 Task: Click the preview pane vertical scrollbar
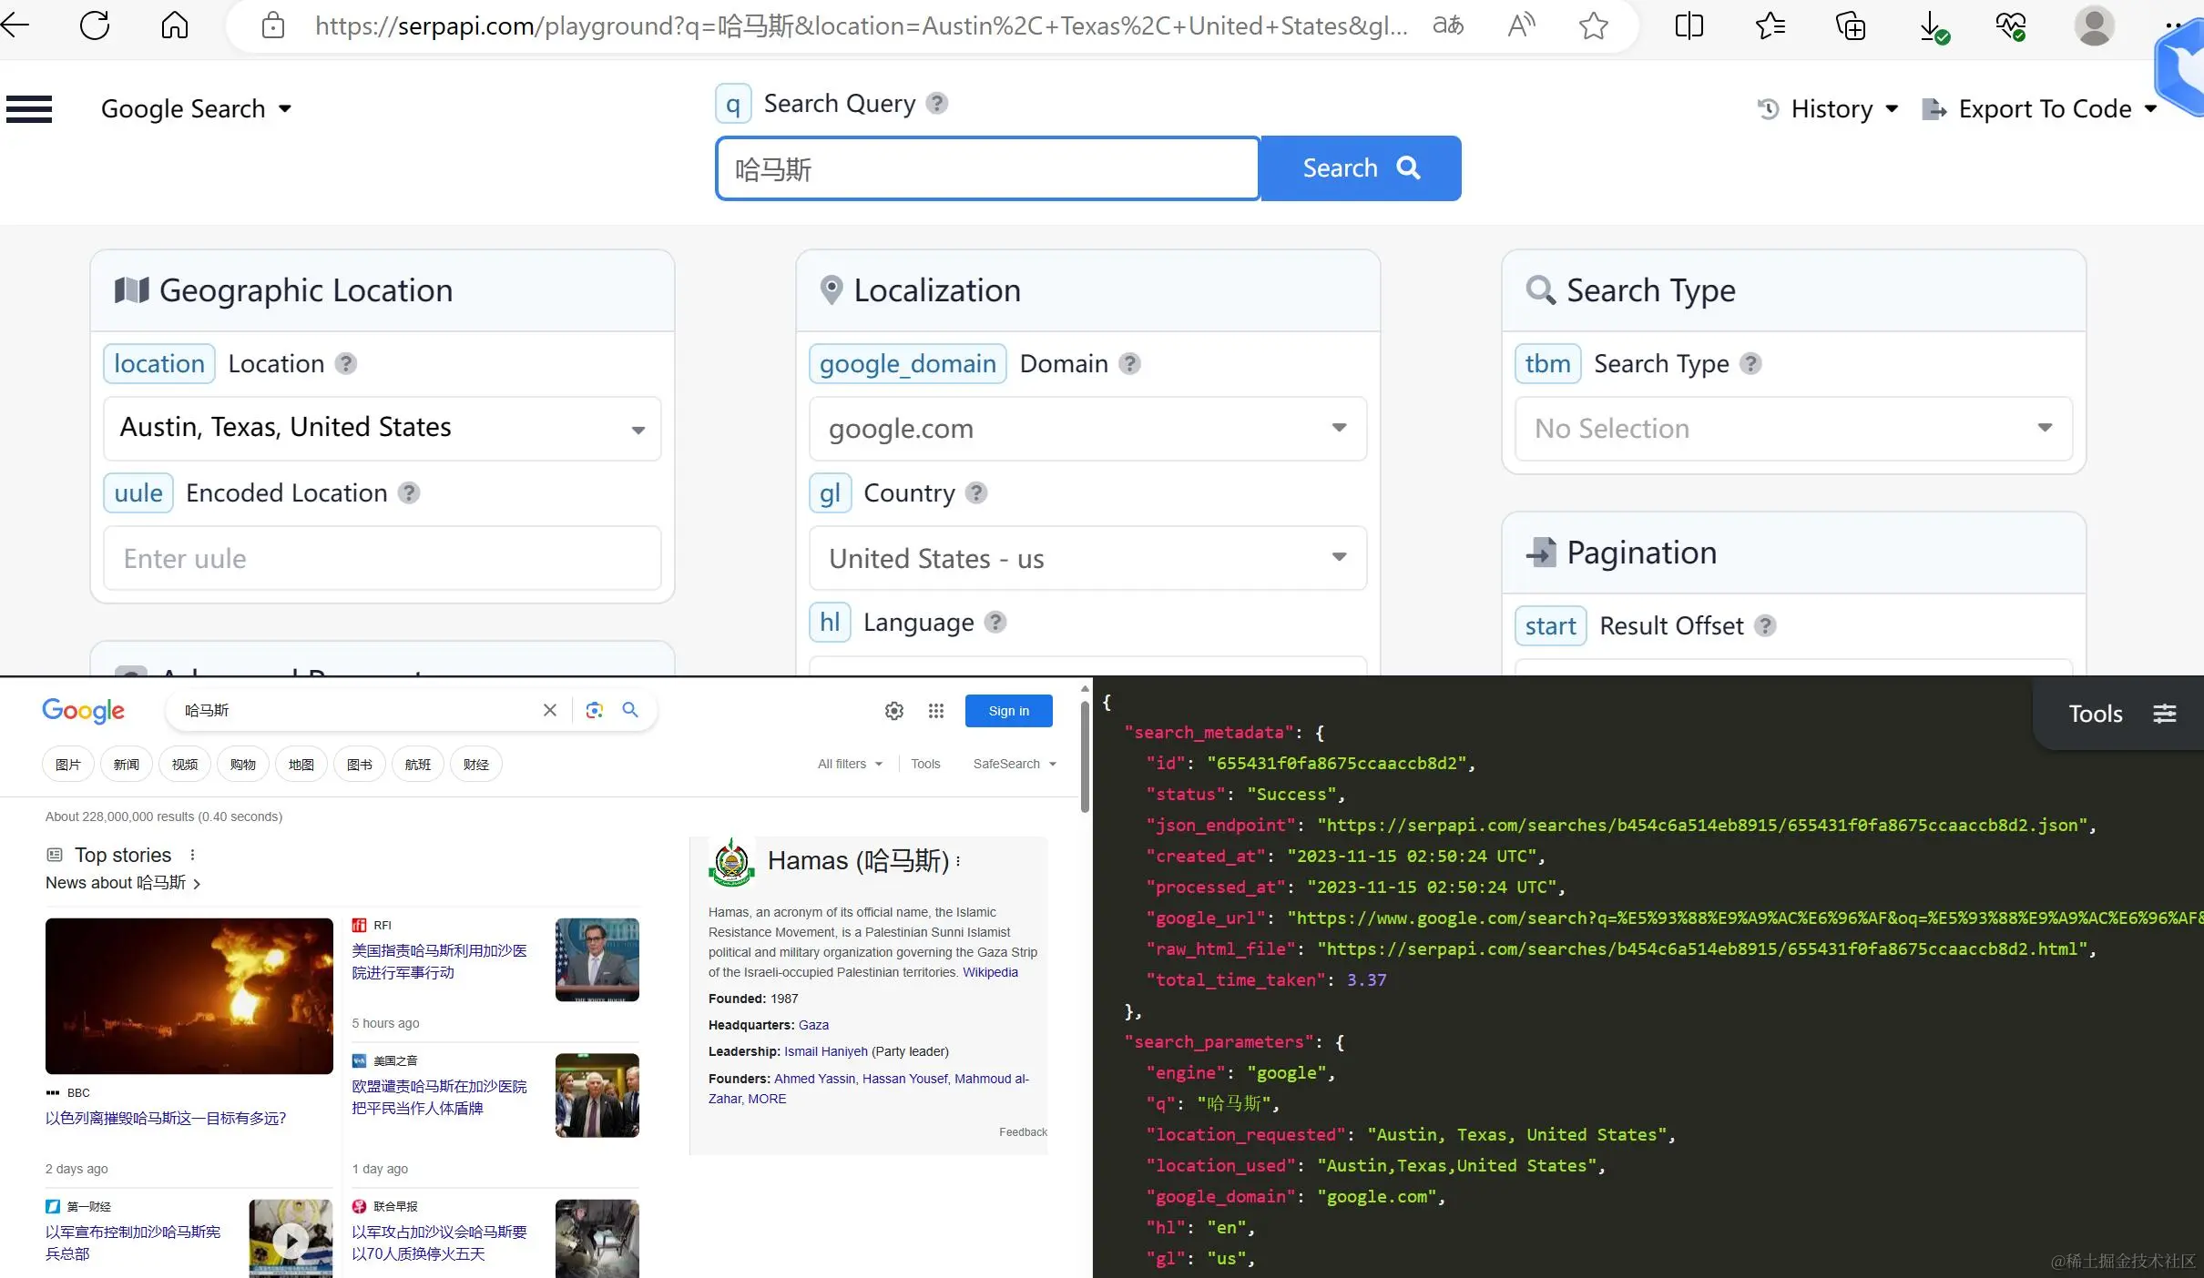(1084, 756)
